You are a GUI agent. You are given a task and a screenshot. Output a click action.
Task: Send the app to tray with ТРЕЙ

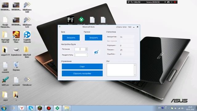[130, 27]
